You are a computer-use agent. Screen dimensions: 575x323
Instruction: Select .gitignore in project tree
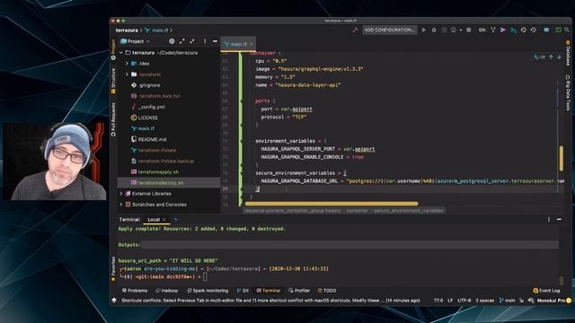pos(146,85)
